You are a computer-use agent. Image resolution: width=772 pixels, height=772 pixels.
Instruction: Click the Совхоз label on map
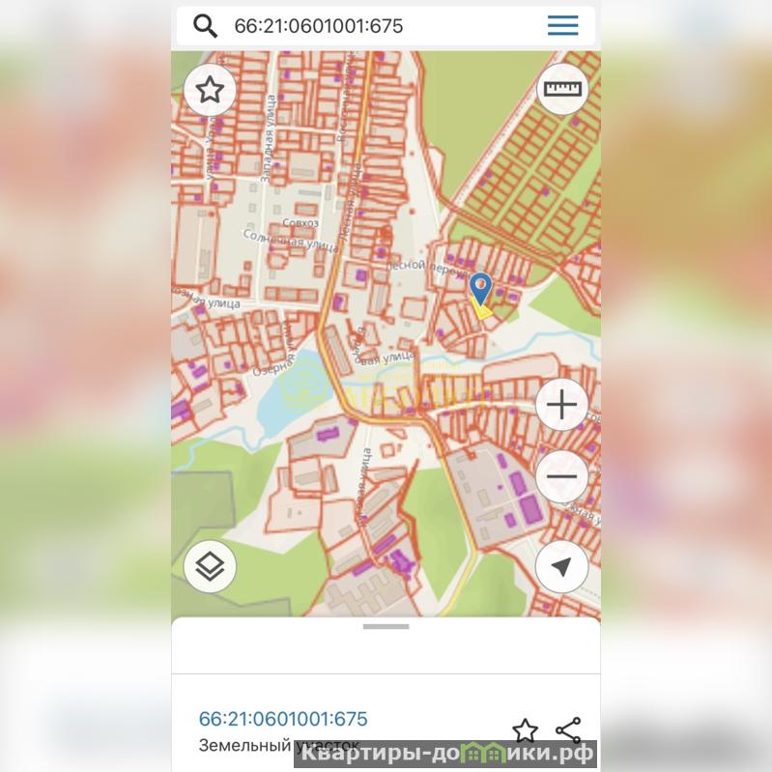pyautogui.click(x=300, y=223)
